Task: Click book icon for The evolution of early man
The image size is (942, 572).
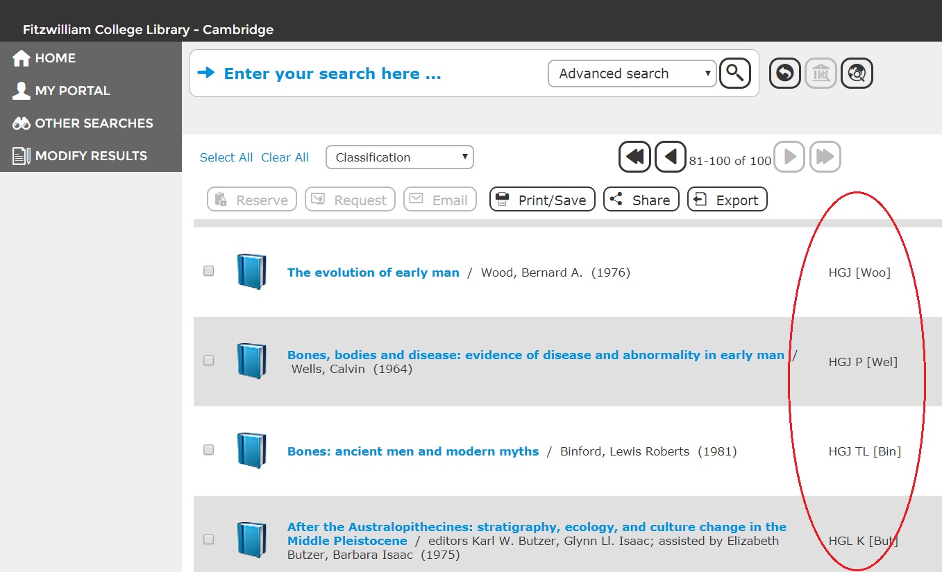Action: pos(251,271)
